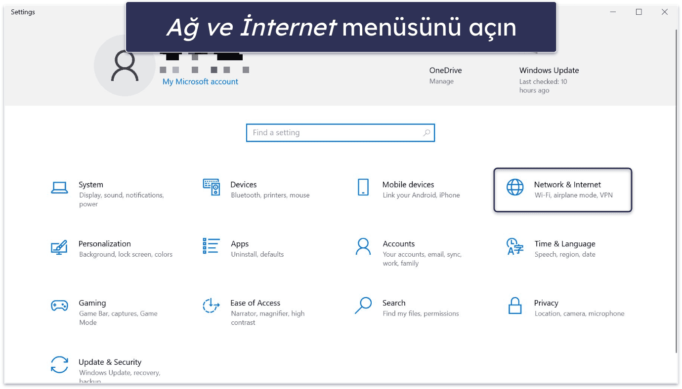Click 'Uninstall, defaults' description text

(257, 254)
